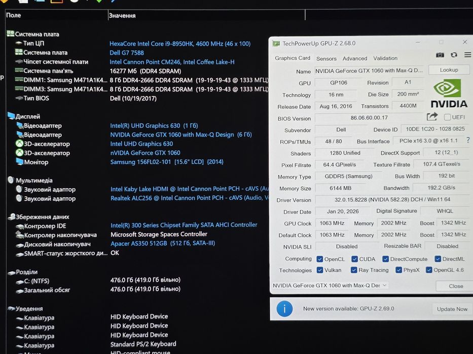Click the Монітор row icon

click(x=20, y=162)
